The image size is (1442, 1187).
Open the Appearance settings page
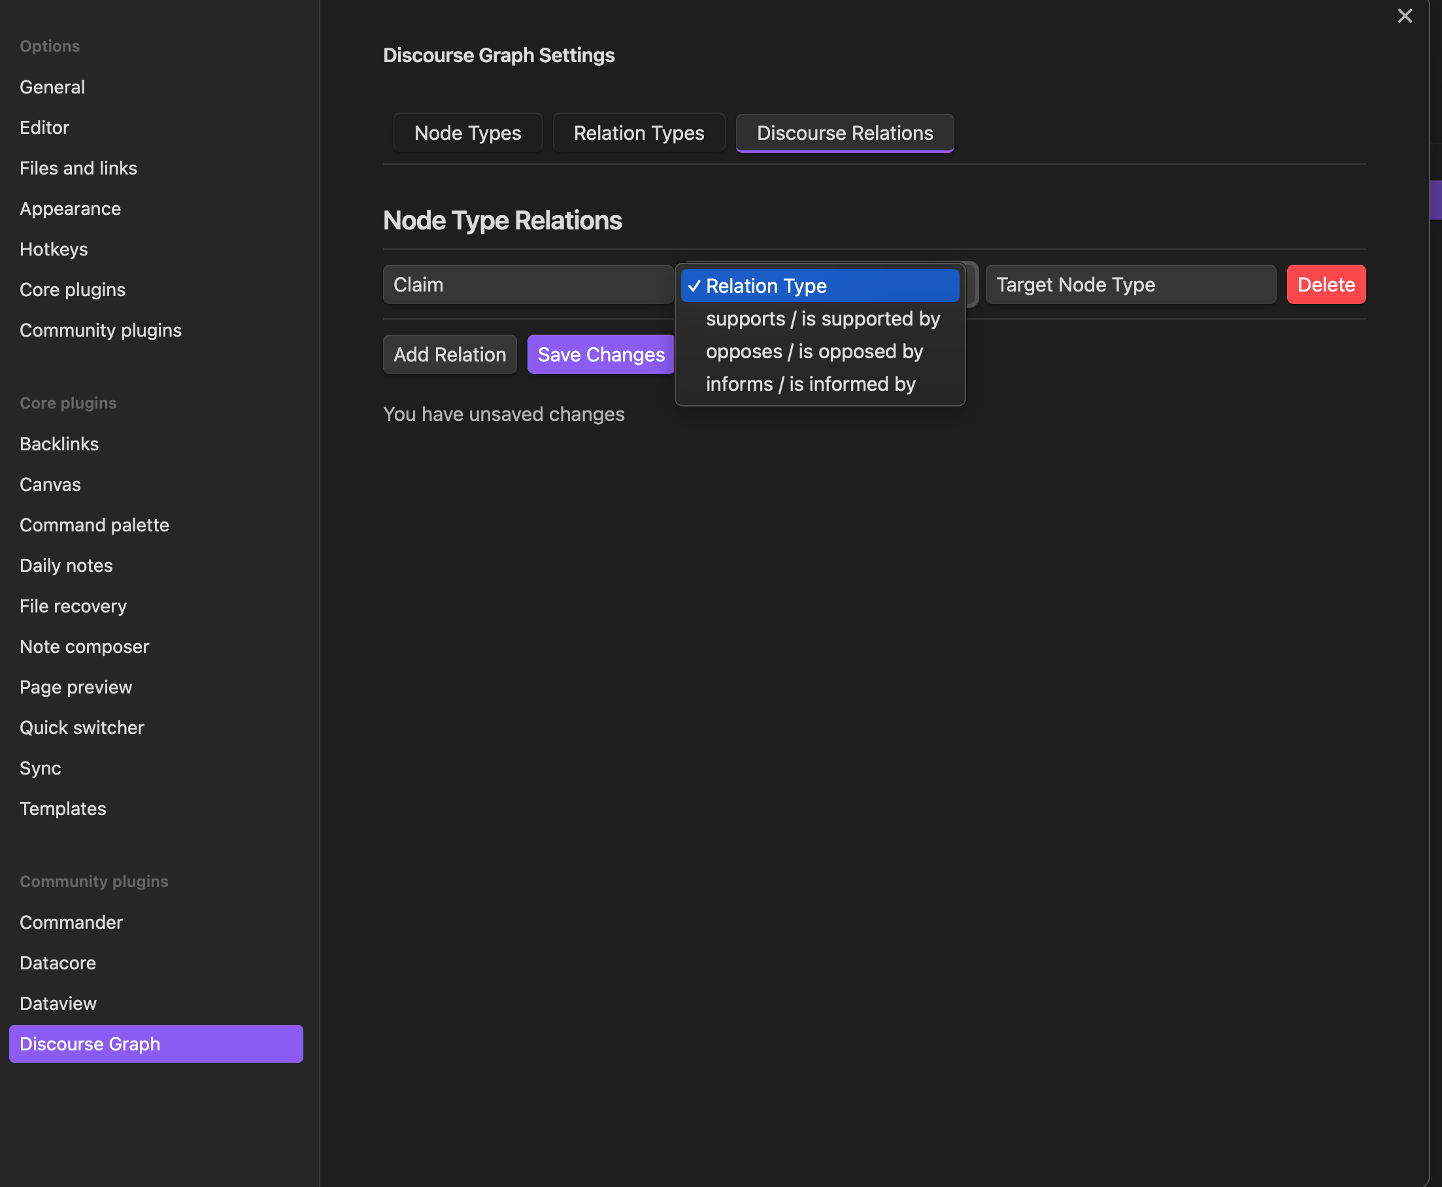click(70, 209)
